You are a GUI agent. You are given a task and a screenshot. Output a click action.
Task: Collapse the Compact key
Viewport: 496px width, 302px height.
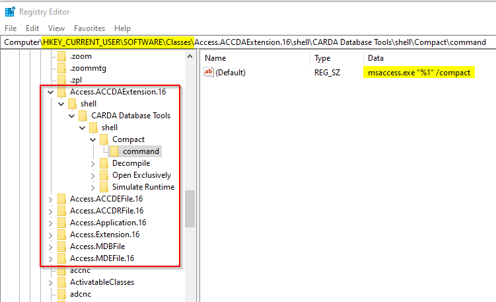pyautogui.click(x=93, y=139)
